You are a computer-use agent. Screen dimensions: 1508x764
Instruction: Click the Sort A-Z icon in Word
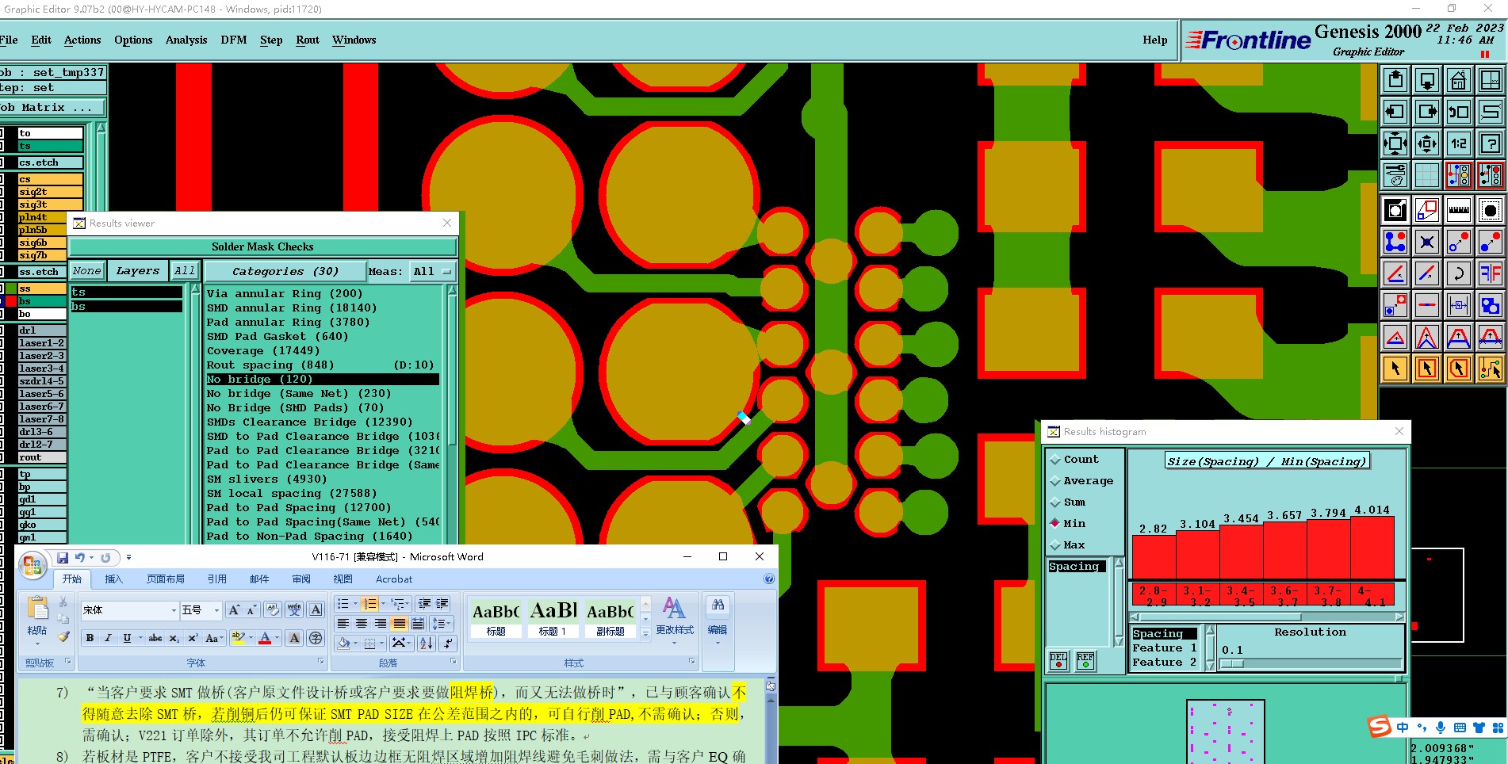427,643
